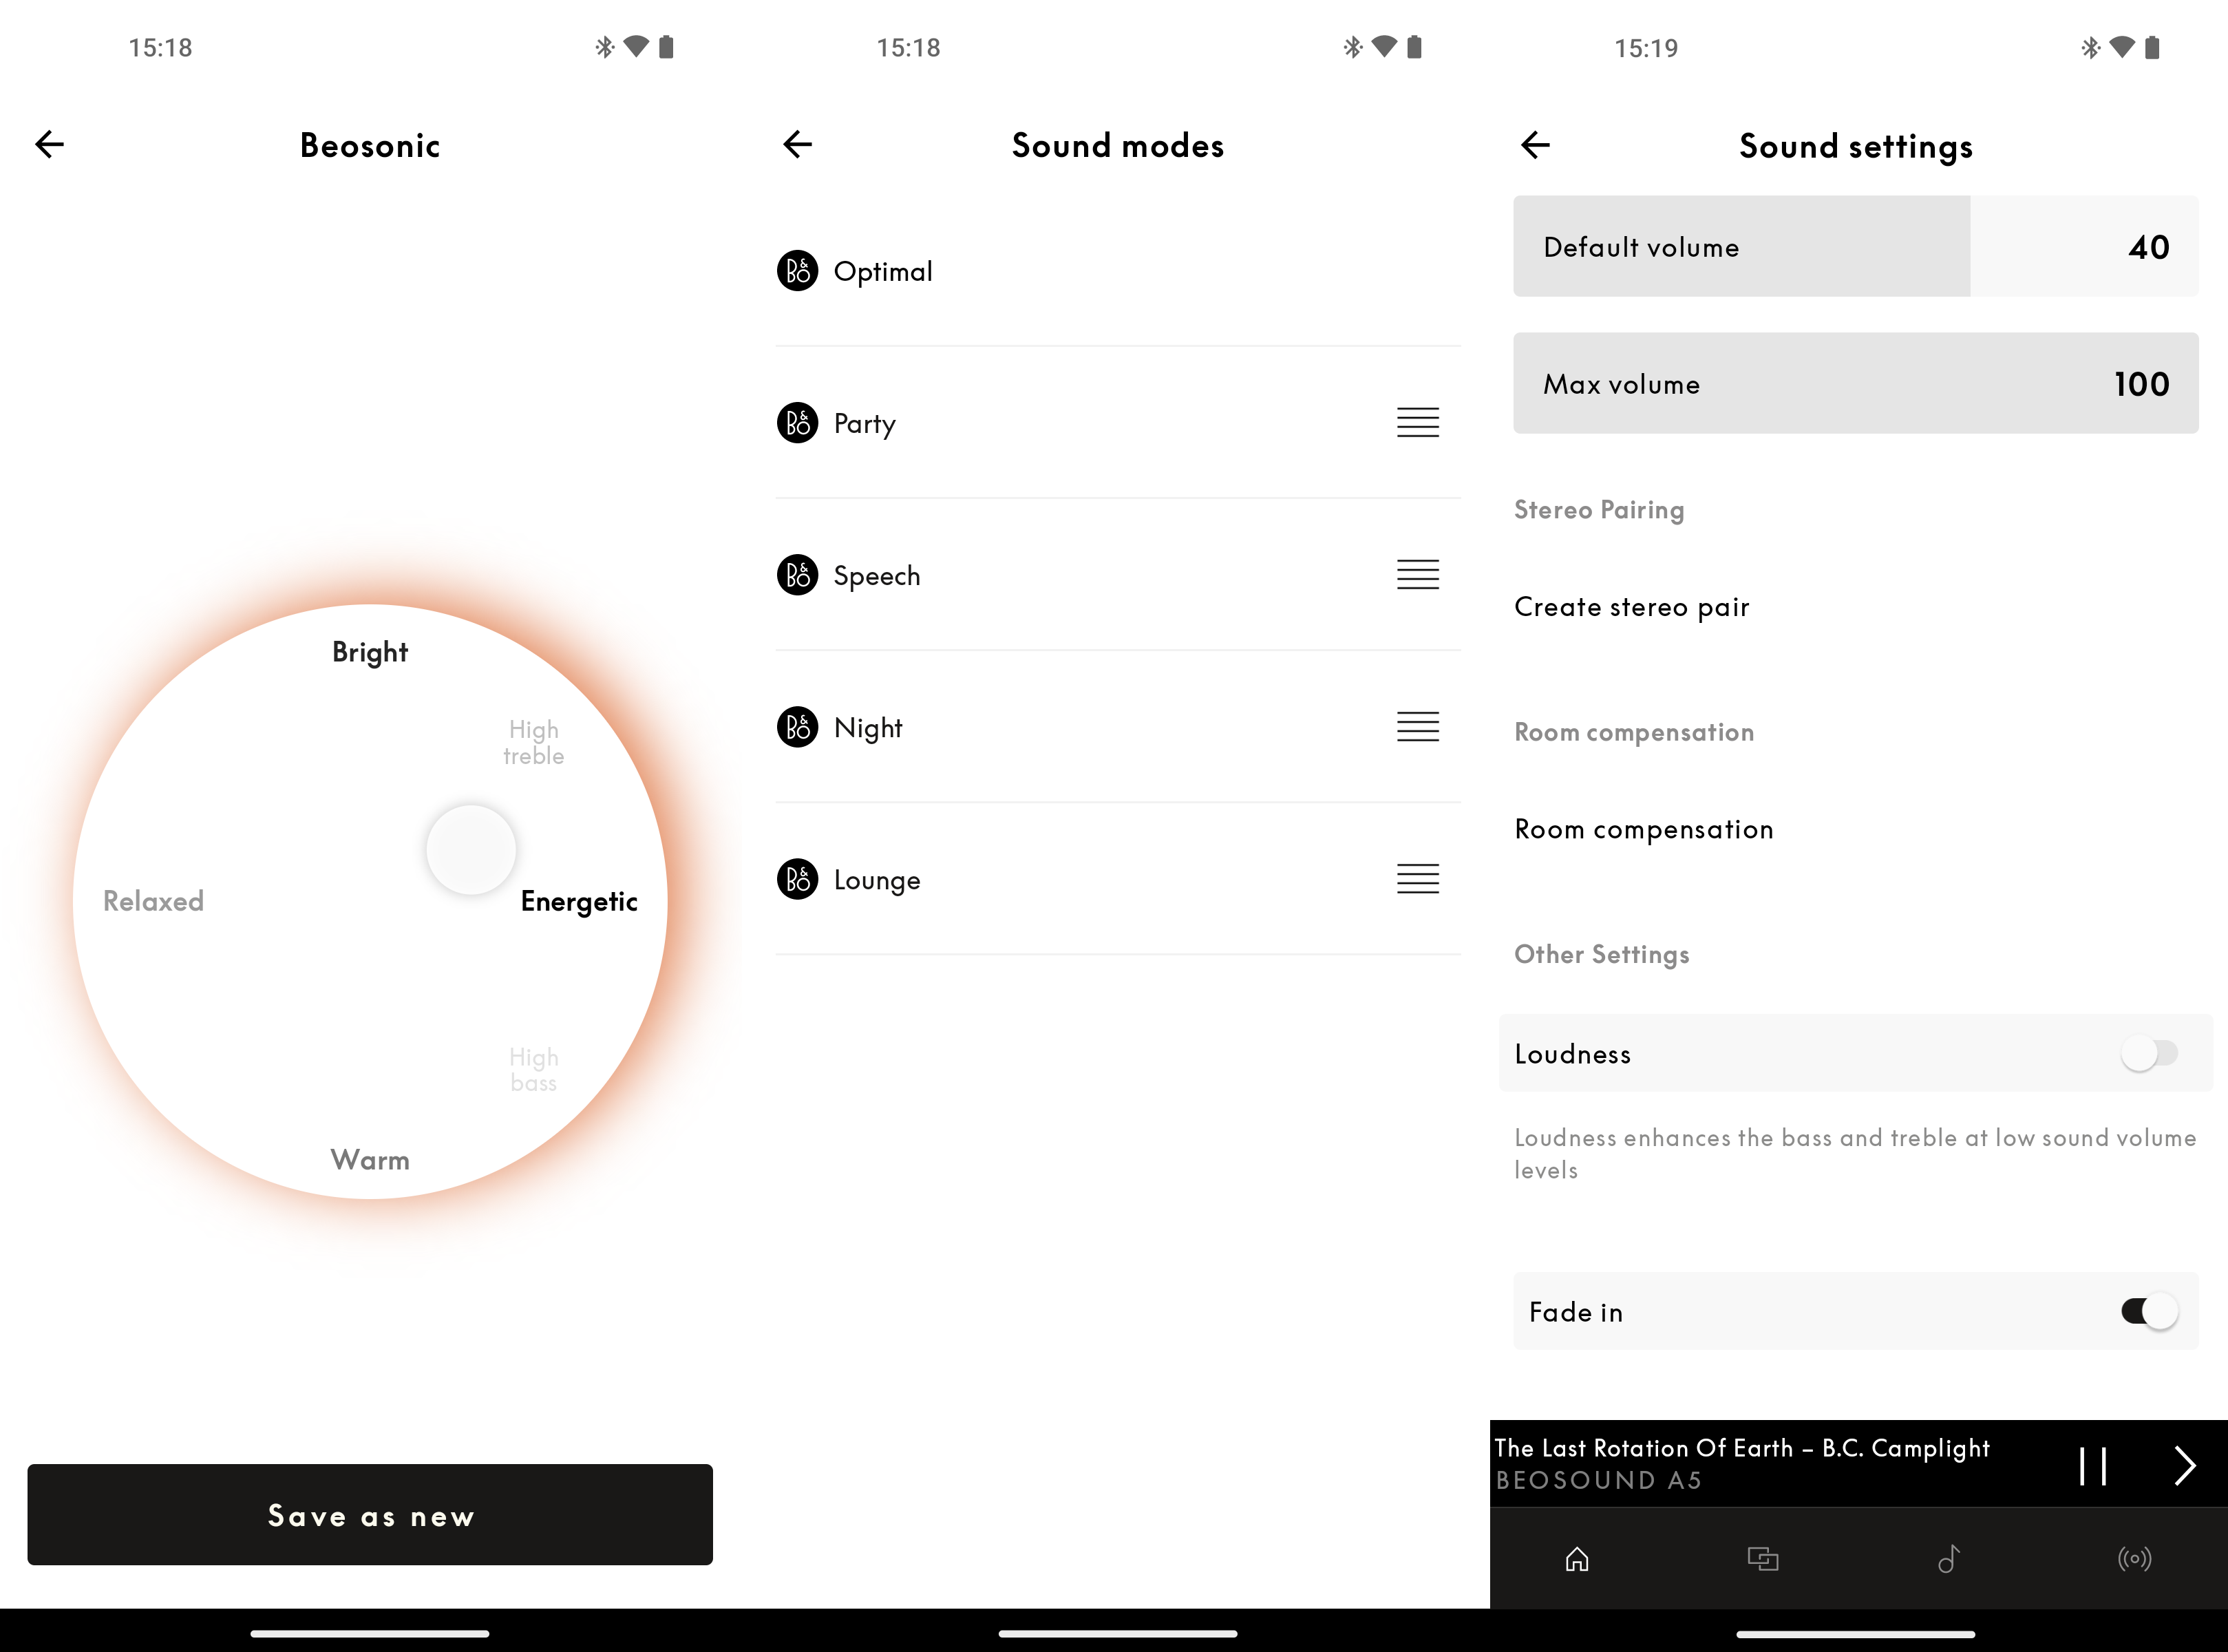Tap Wi-Fi icon in Sound modes status bar
2228x1652 pixels.
(x=1384, y=46)
